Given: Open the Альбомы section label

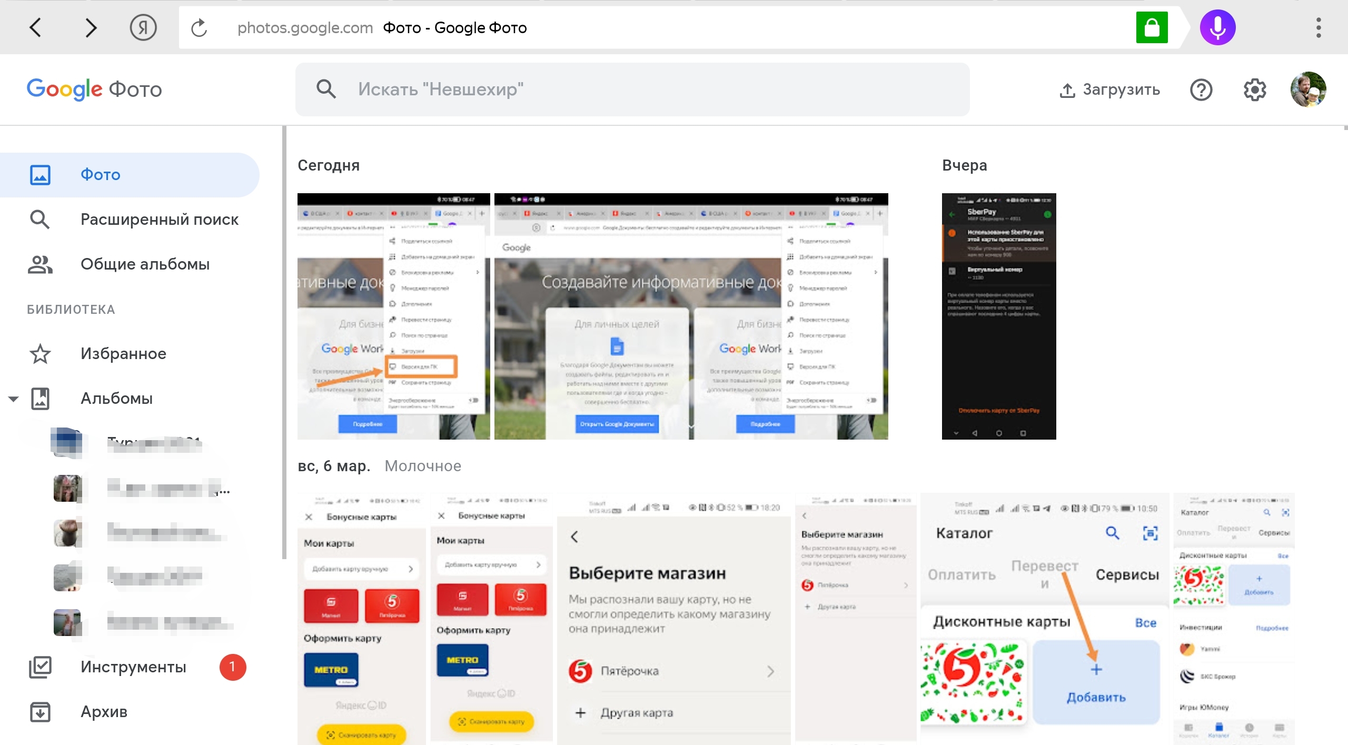Looking at the screenshot, I should click(116, 399).
